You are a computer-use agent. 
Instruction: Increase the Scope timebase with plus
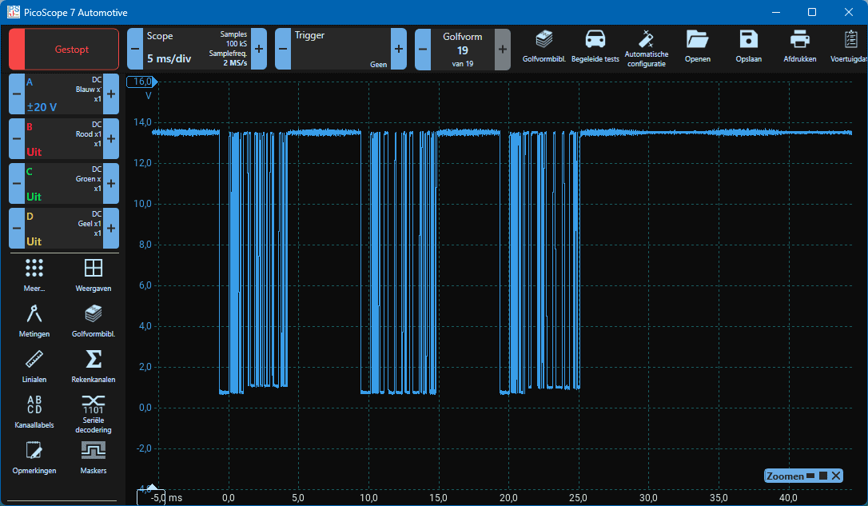pyautogui.click(x=259, y=49)
